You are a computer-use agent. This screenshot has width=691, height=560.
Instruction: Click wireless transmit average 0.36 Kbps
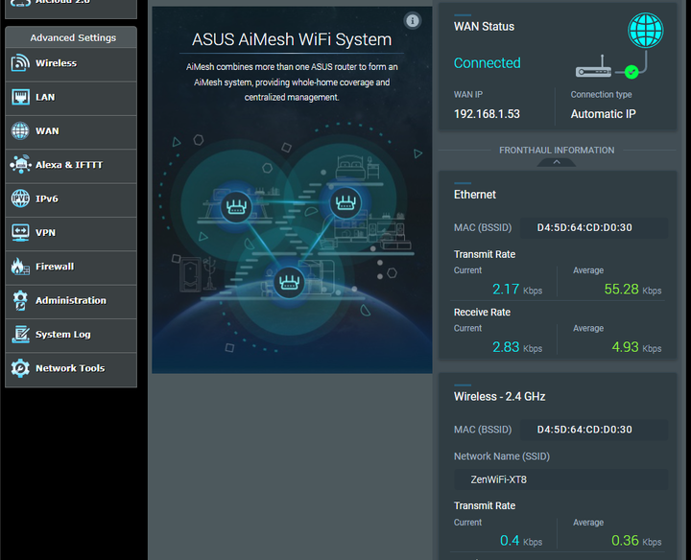pos(636,541)
